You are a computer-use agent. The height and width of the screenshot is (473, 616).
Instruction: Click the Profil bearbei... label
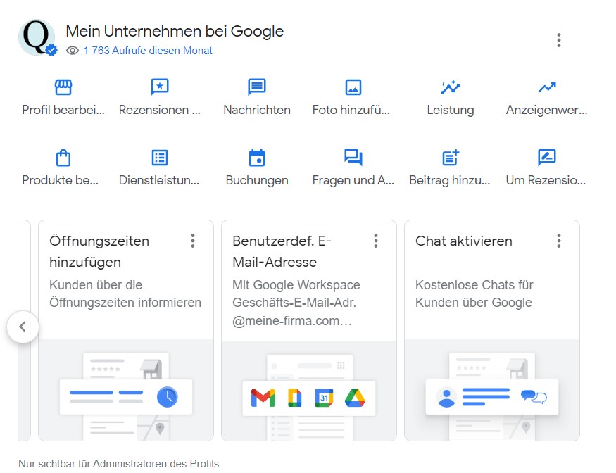pyautogui.click(x=63, y=110)
